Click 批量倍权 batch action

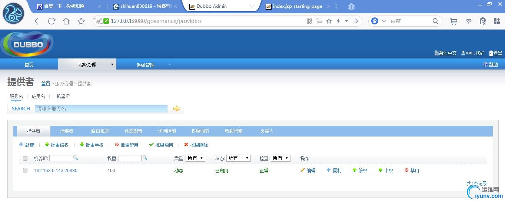click(x=57, y=145)
